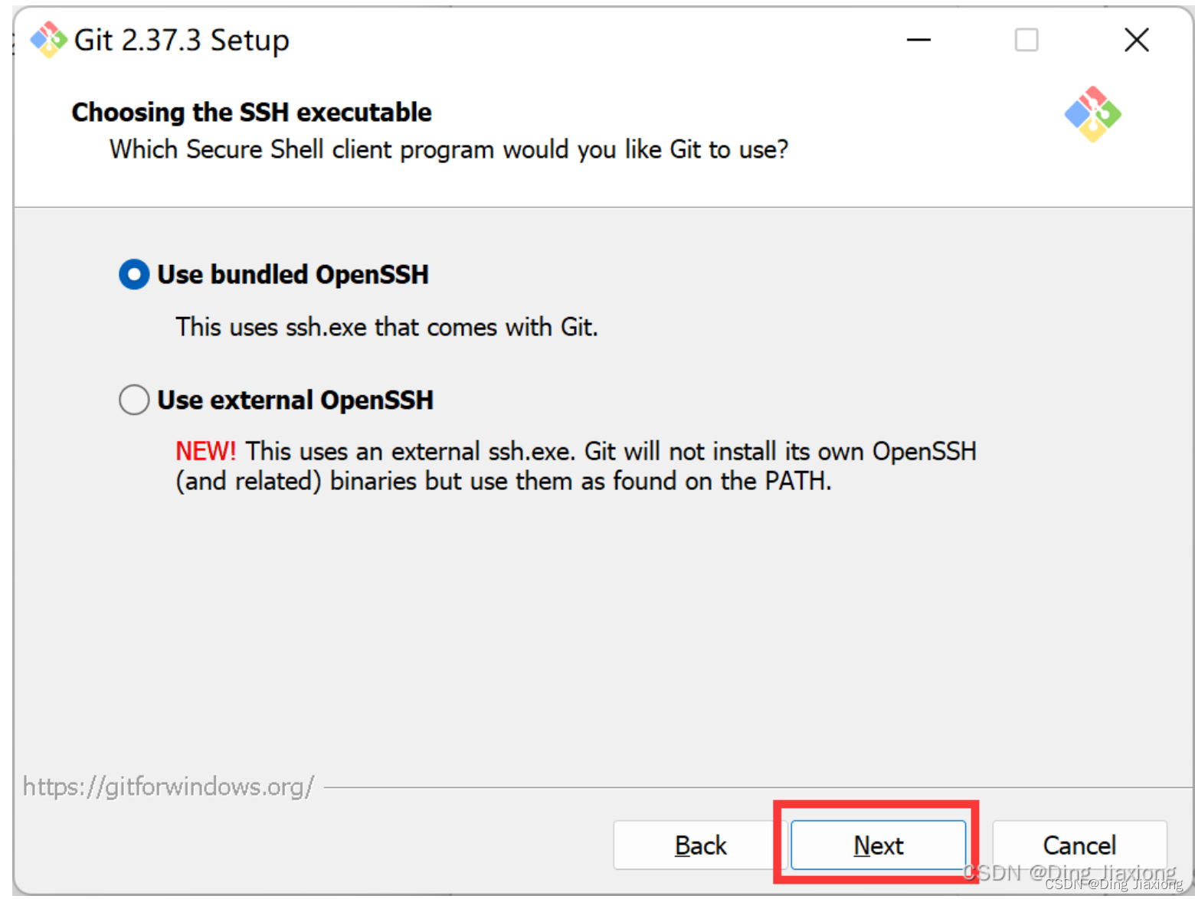Click the Git icon in the title bar
This screenshot has width=1195, height=899.
click(48, 40)
